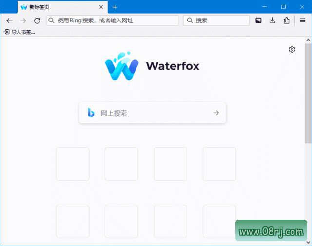Open new tab page settings gear
Image resolution: width=312 pixels, height=246 pixels.
coord(292,49)
